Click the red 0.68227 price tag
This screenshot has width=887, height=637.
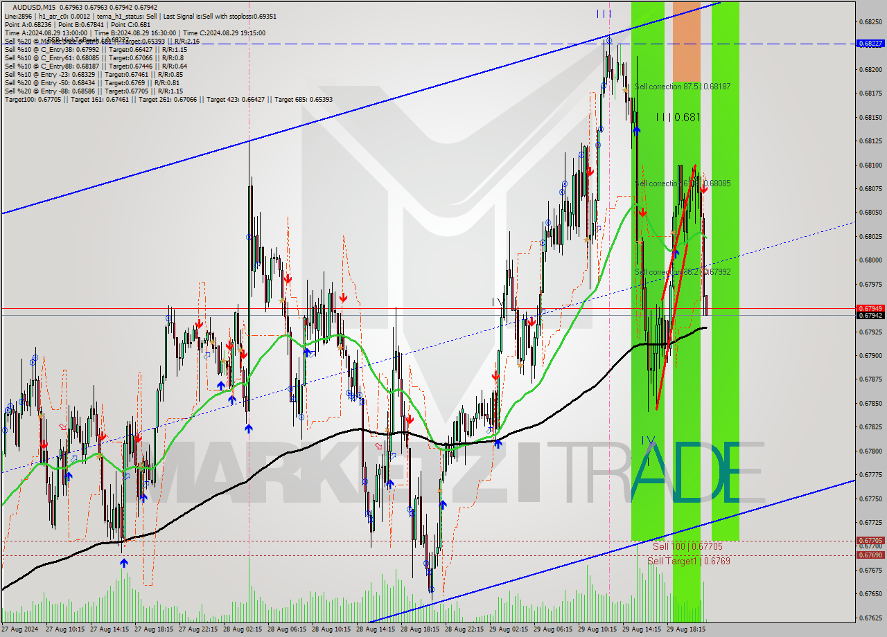pyautogui.click(x=870, y=43)
